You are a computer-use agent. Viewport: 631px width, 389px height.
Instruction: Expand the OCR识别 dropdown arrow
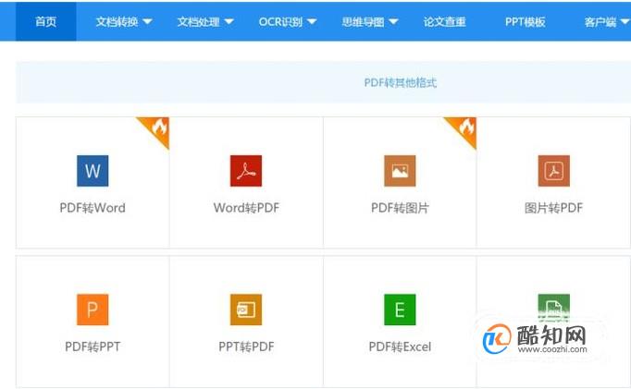coord(312,21)
